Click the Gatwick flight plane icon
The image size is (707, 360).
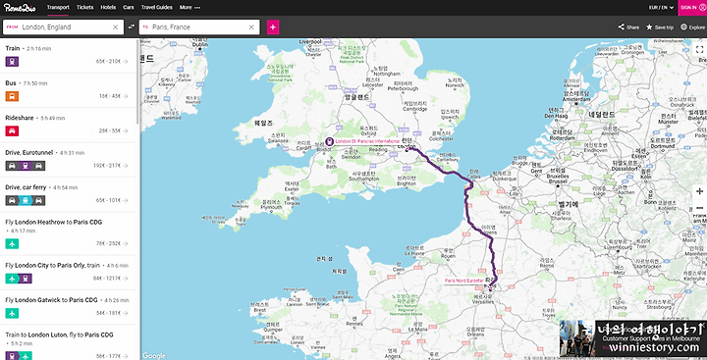[12, 313]
